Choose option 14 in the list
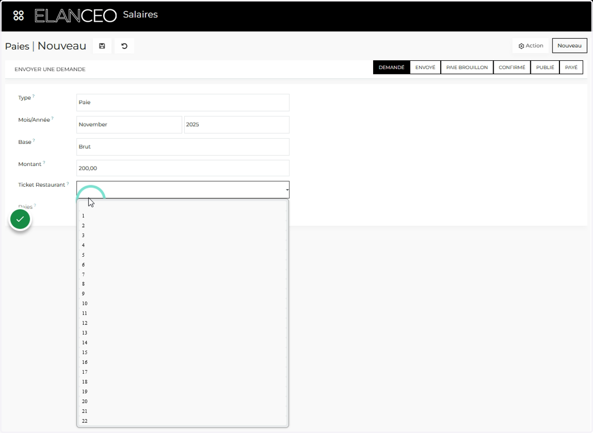The height and width of the screenshot is (433, 593). (x=183, y=343)
